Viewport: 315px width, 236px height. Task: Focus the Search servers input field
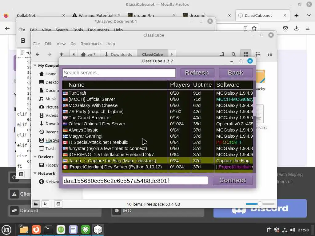119,73
